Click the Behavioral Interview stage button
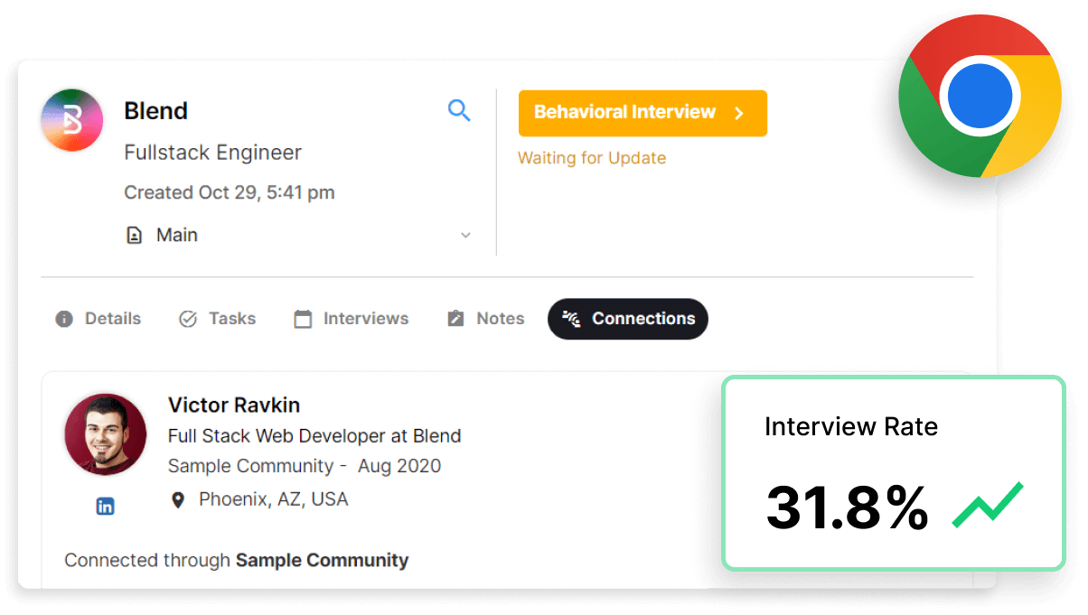The image size is (1088, 615). click(624, 113)
